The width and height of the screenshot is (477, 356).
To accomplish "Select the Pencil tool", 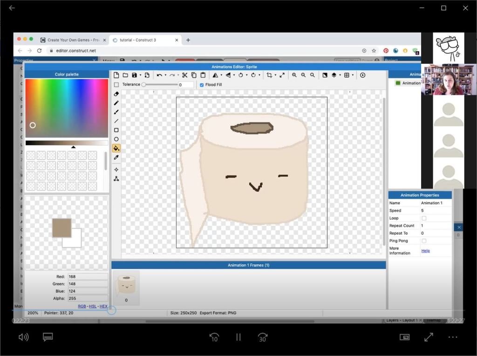I will (116, 103).
